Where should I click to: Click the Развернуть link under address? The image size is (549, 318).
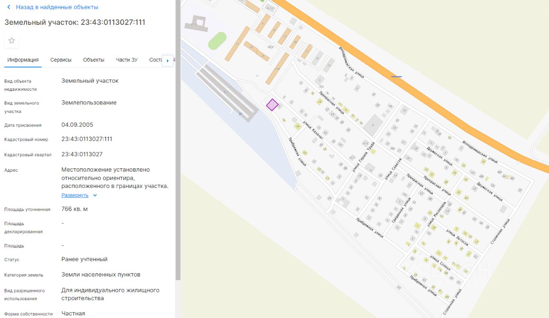tap(75, 195)
